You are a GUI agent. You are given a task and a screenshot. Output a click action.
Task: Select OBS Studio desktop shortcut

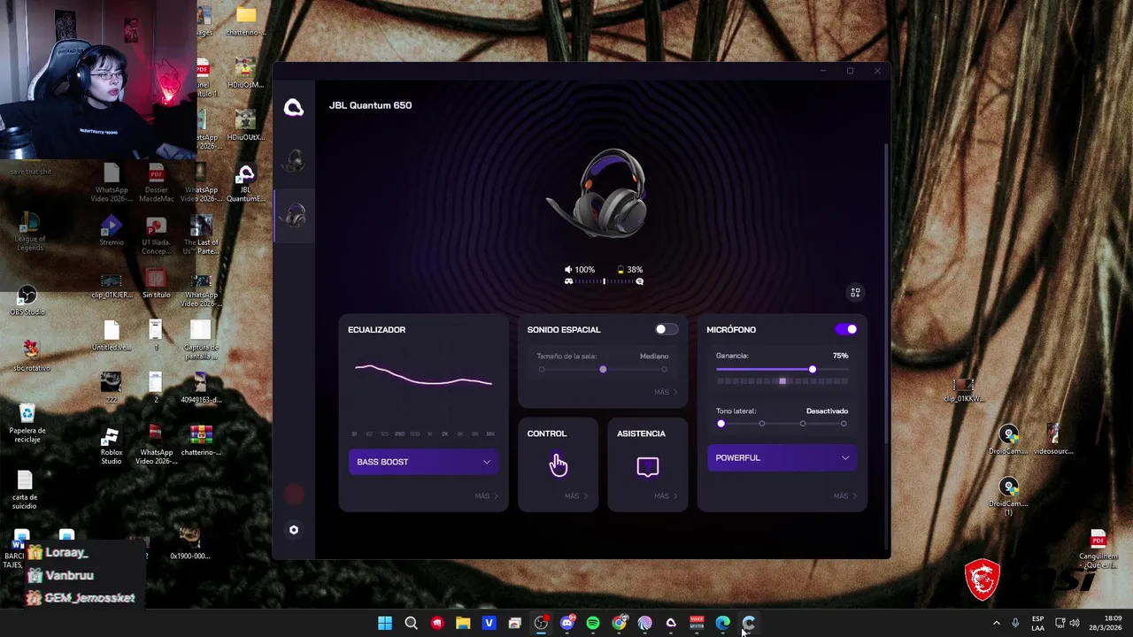[27, 301]
